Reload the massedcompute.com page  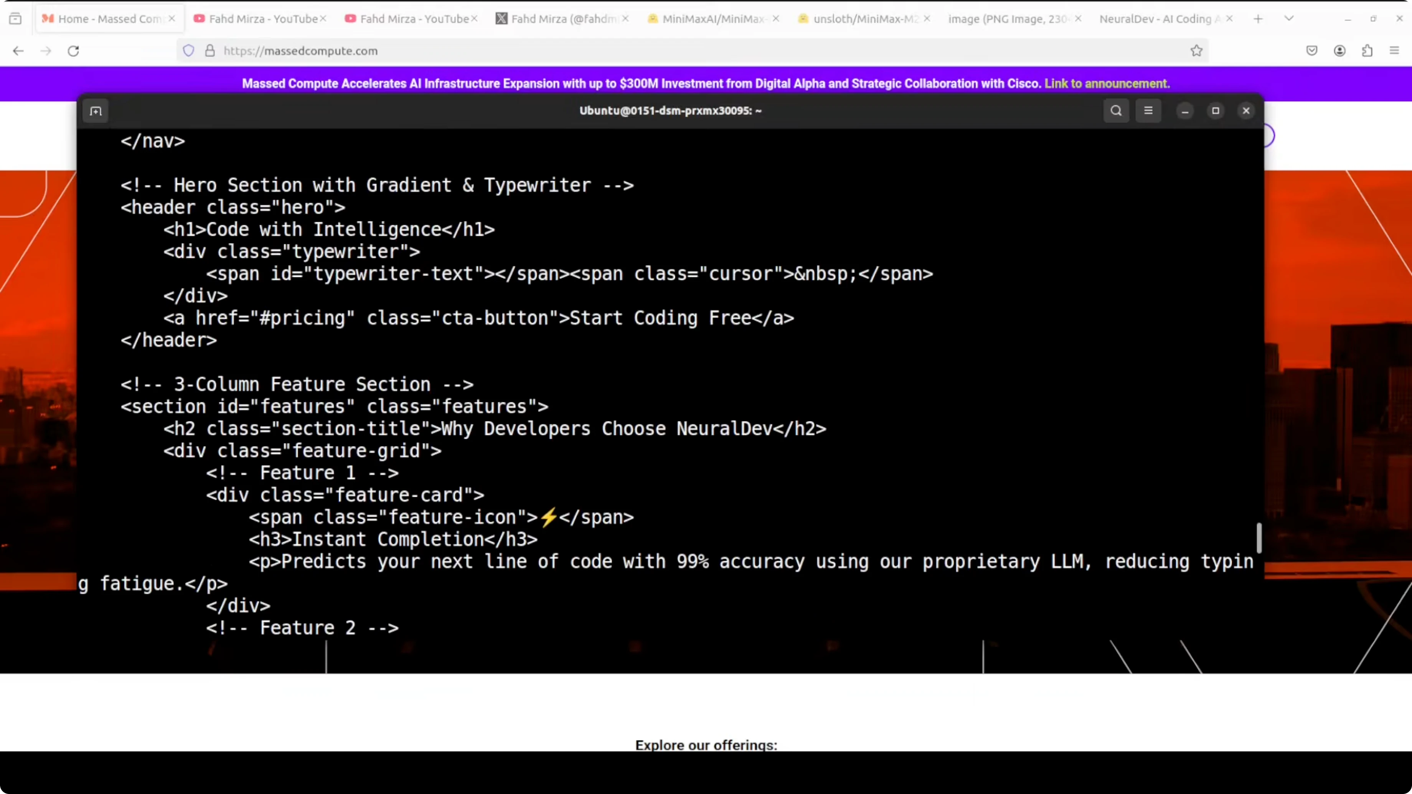coord(73,50)
